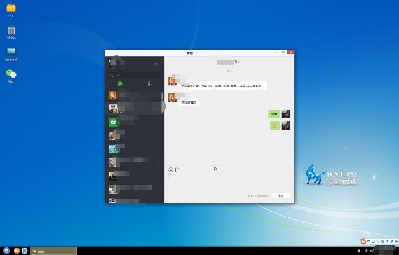Open the first conversation with cartoon avatar
Screen dimensions: 399x255
(134, 95)
